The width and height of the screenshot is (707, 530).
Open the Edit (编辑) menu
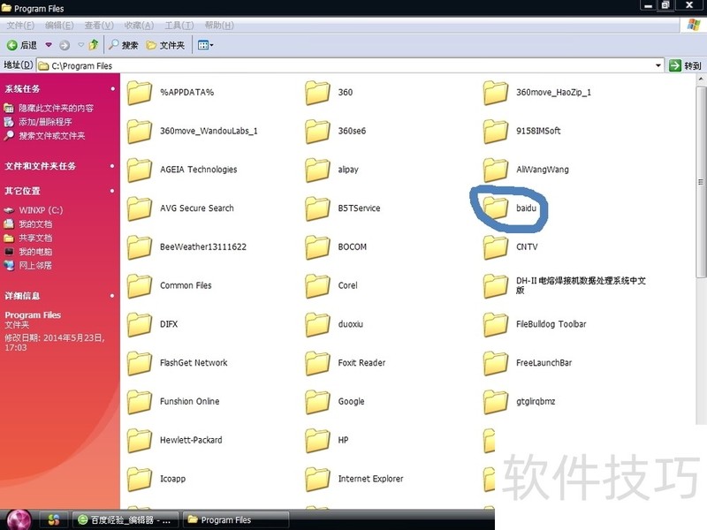[59, 26]
